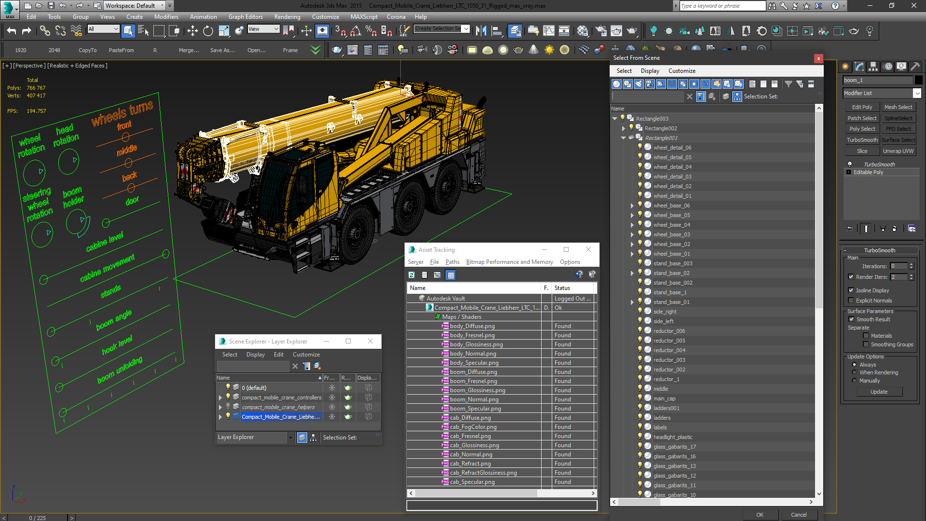Screen dimensions: 926x521
Task: Click Rendered Frame Window icon
Action: click(616, 31)
